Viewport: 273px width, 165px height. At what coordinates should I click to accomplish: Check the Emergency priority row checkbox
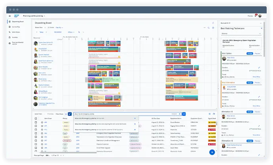pyautogui.click(x=36, y=141)
